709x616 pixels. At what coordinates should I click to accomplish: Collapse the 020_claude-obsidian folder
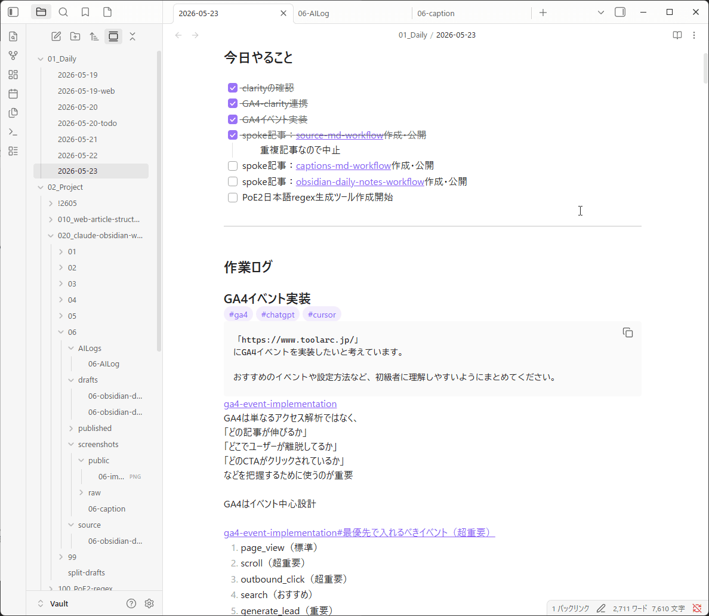click(51, 236)
